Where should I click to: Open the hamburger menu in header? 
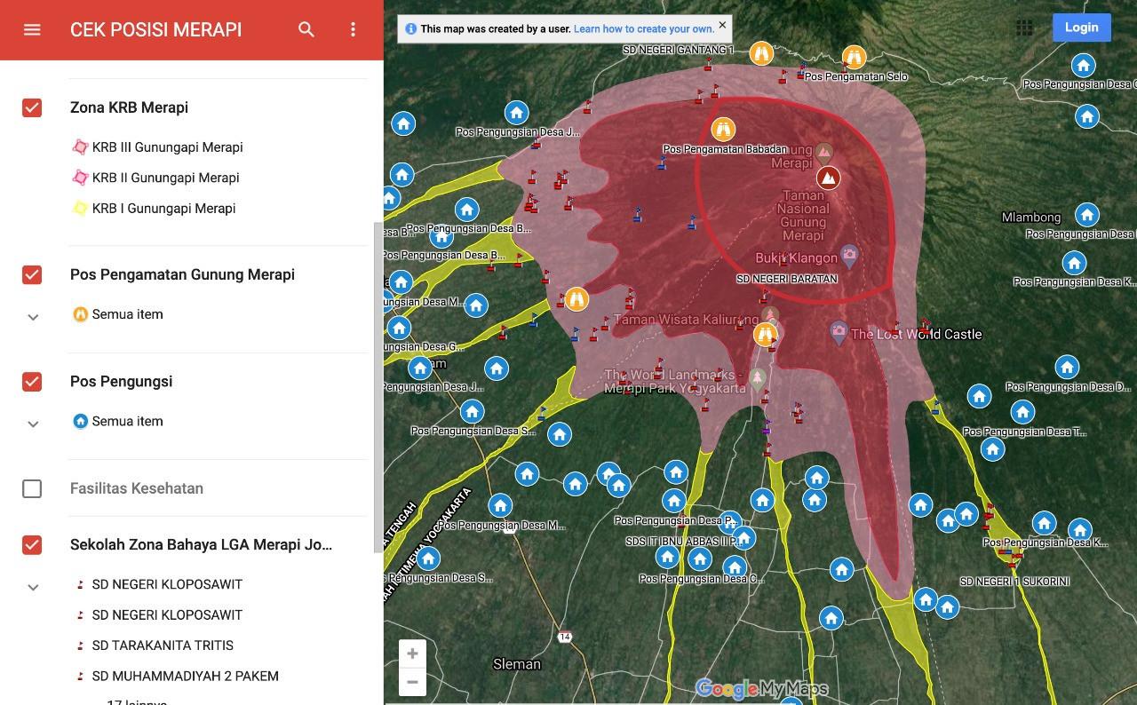tap(32, 29)
